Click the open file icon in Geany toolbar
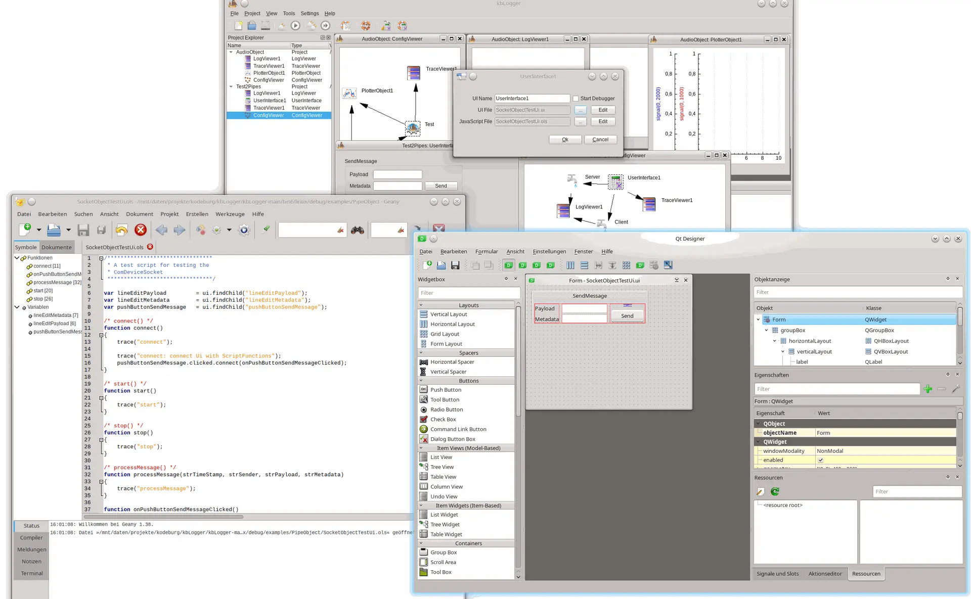 point(54,229)
